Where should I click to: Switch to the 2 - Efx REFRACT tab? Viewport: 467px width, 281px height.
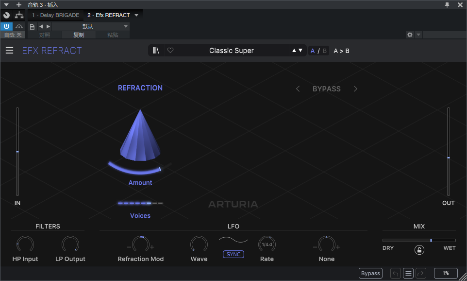(108, 15)
